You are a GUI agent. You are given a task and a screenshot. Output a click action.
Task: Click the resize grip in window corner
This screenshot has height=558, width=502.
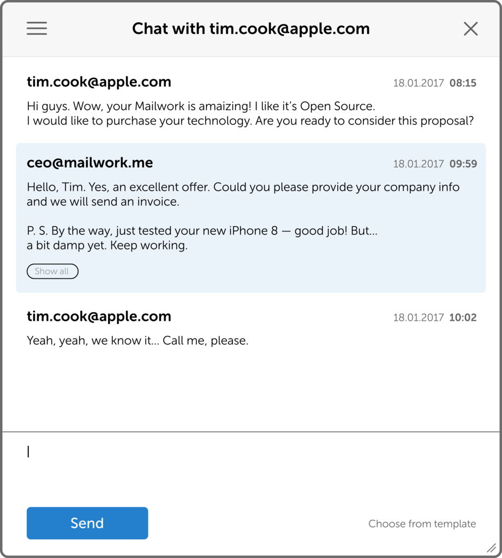point(491,548)
